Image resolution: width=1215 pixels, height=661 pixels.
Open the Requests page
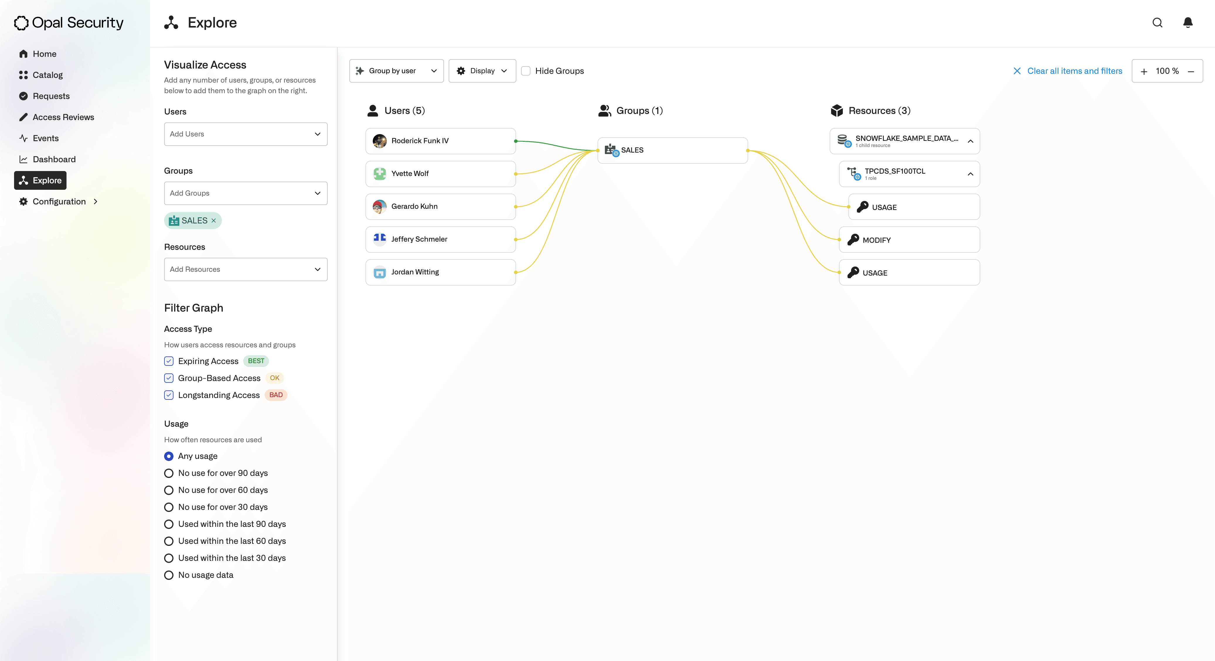(x=44, y=96)
